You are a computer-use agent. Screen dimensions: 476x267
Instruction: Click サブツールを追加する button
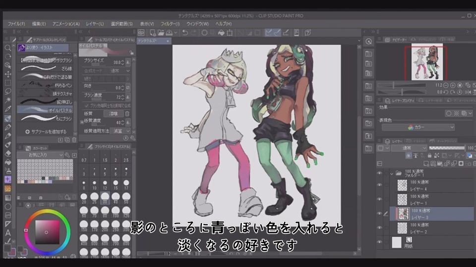[46, 132]
